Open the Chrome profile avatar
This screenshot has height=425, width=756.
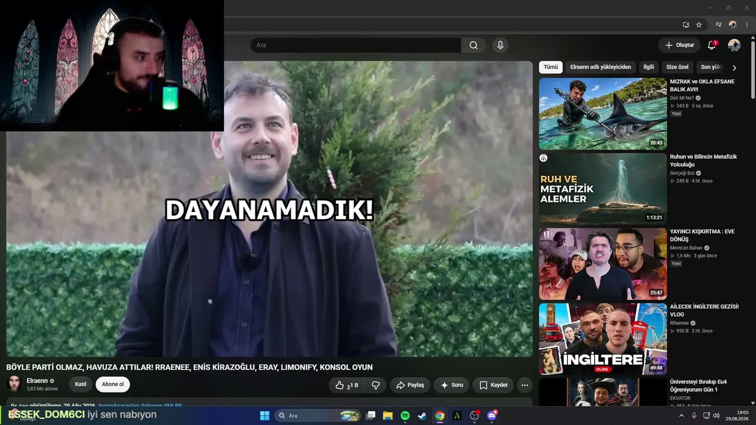tap(732, 25)
